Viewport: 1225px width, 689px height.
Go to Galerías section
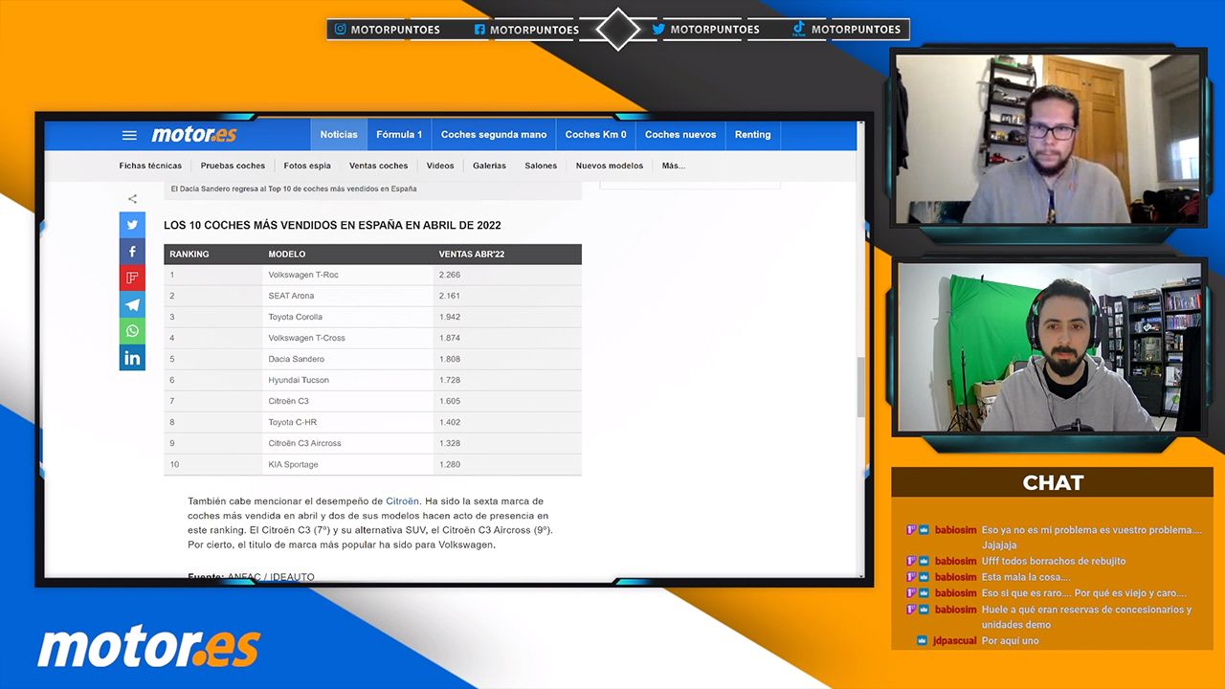tap(489, 166)
